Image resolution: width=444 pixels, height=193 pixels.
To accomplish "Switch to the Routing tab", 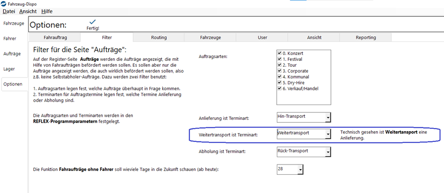I will [x=159, y=37].
